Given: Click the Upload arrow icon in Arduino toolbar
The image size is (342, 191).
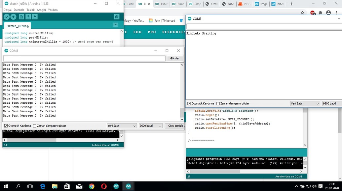Looking at the screenshot, I should 14,17.
